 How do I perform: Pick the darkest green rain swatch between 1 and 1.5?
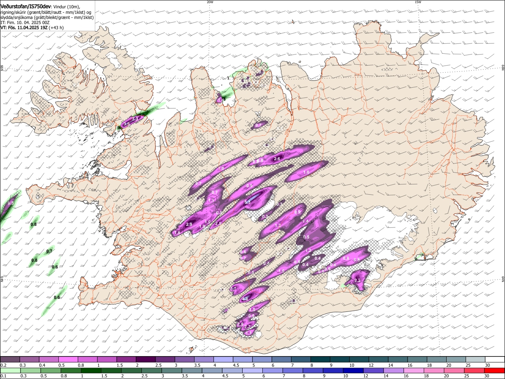pos(91,370)
